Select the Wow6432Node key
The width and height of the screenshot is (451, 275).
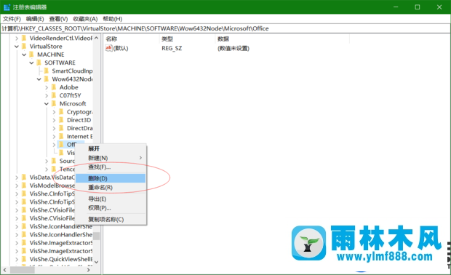(x=72, y=79)
